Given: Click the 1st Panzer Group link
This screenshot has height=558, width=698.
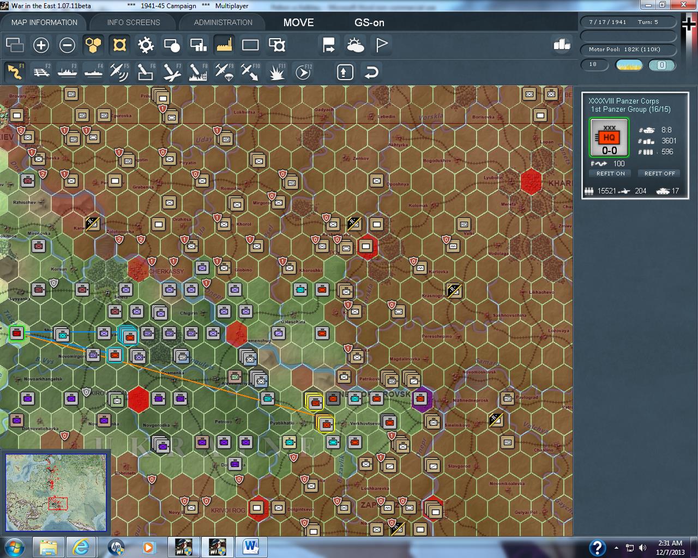Looking at the screenshot, I should pos(631,110).
